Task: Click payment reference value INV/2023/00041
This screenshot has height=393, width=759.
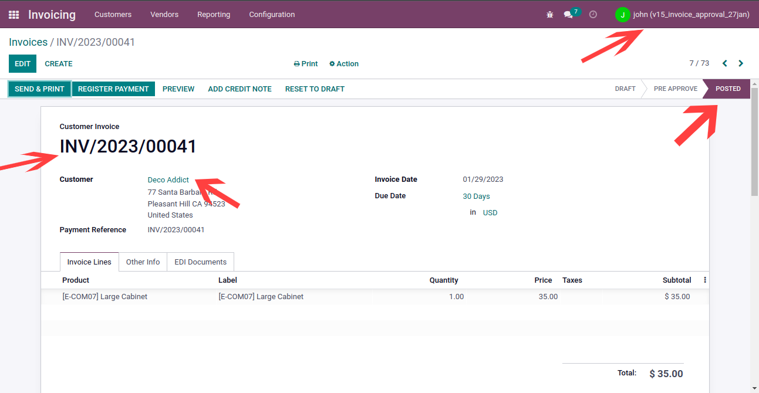Action: point(176,230)
